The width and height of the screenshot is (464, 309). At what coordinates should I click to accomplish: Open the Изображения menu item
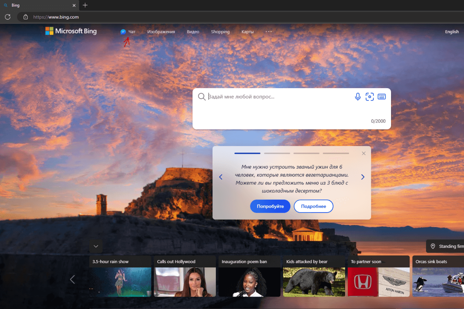161,32
